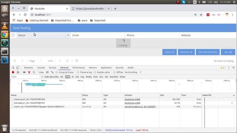Switch to the jsonplaceholder browser tab
The height and width of the screenshot is (133, 237).
pos(91,8)
